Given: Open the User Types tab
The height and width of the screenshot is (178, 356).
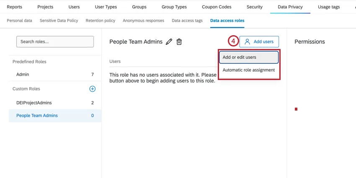Looking at the screenshot, I should pos(106,7).
